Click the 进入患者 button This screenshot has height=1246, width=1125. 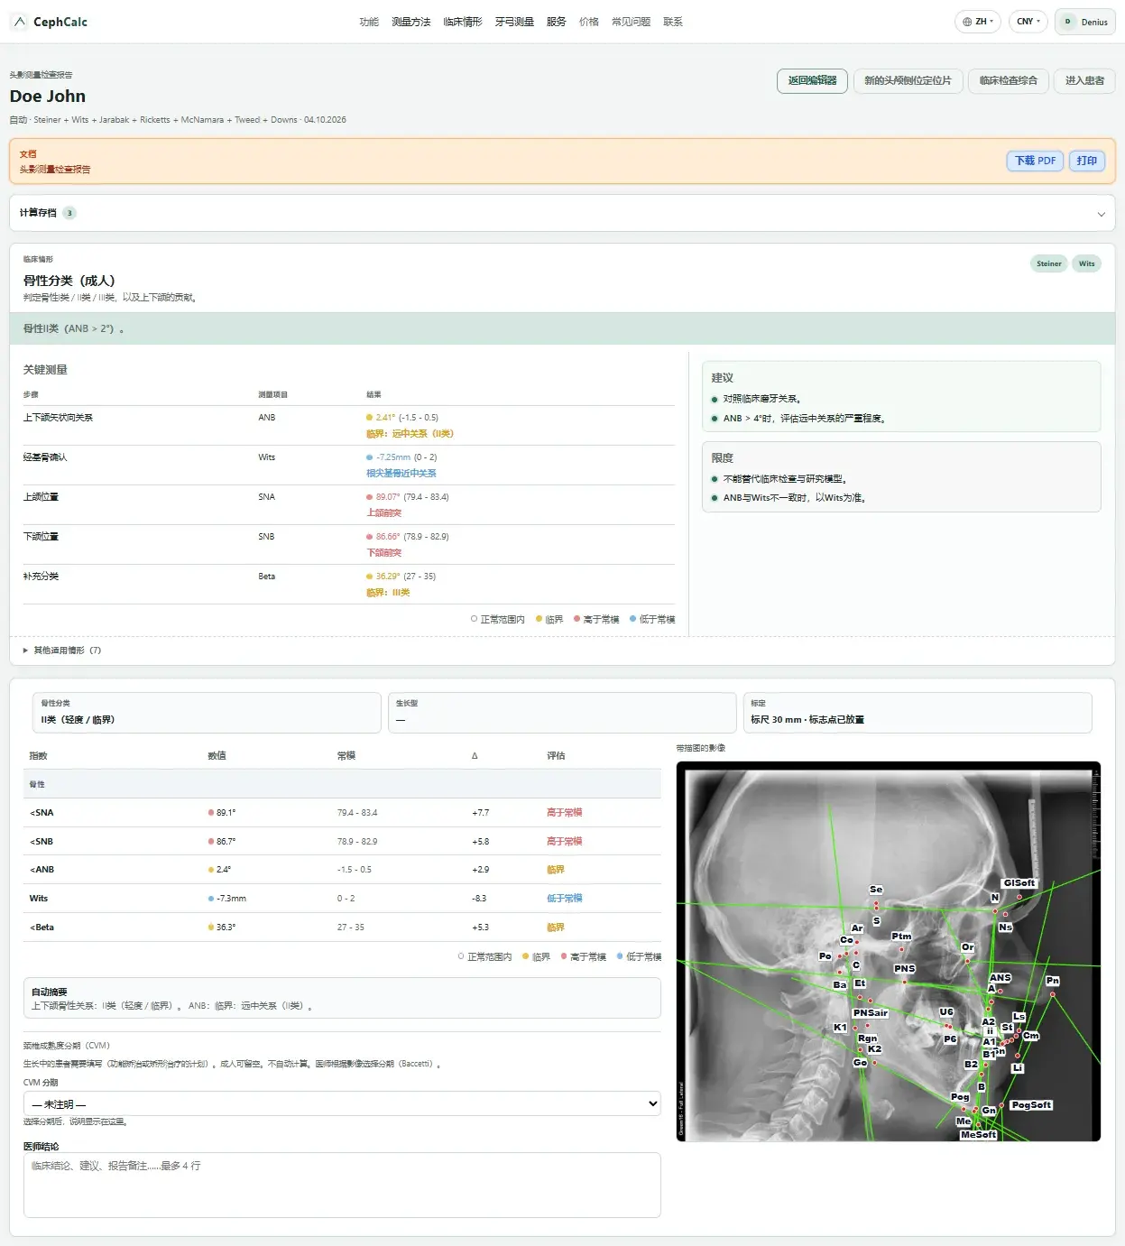1084,80
